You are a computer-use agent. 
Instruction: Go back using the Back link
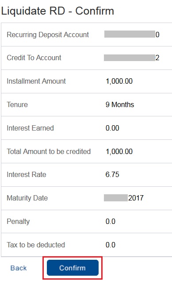19,268
